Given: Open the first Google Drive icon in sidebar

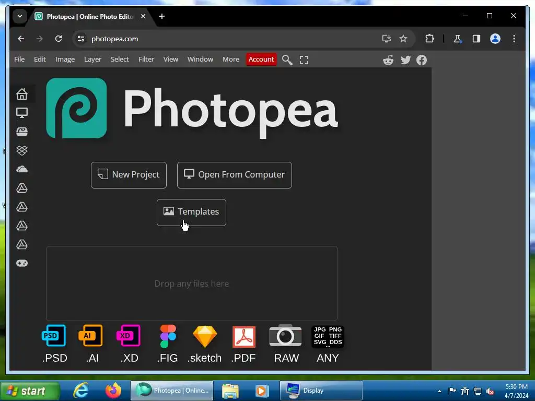Looking at the screenshot, I should [x=22, y=188].
